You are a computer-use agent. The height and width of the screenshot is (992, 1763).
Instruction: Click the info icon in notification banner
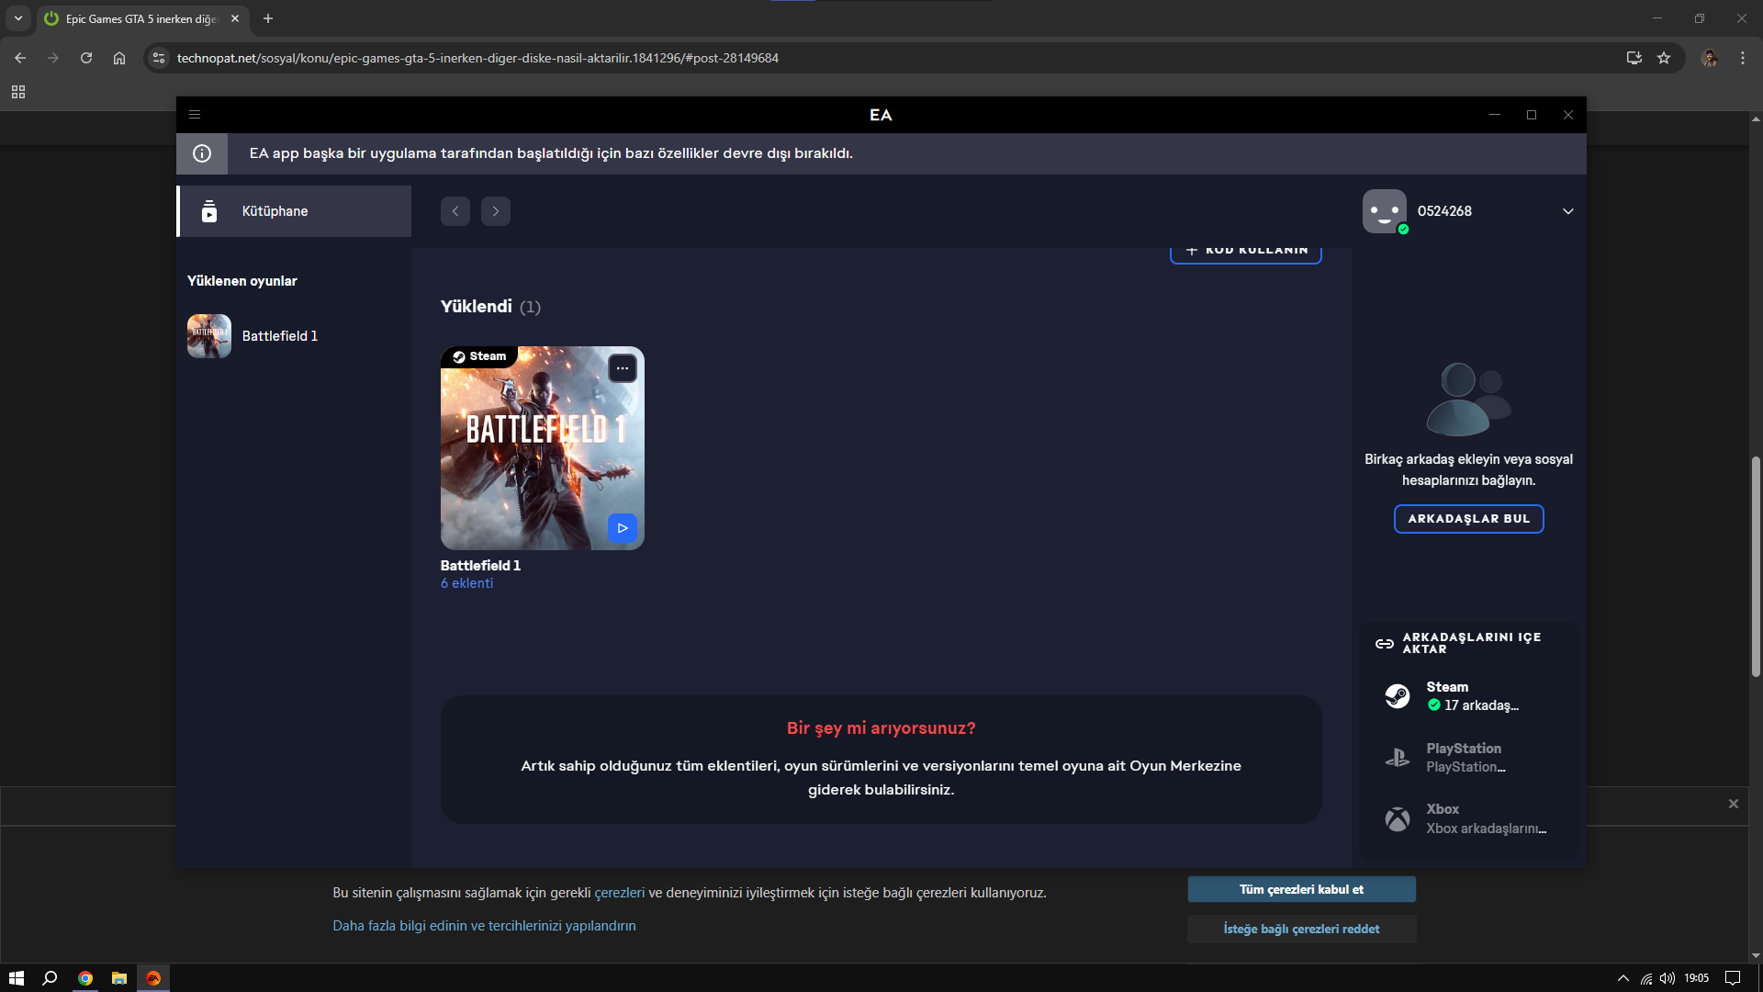[x=202, y=153]
